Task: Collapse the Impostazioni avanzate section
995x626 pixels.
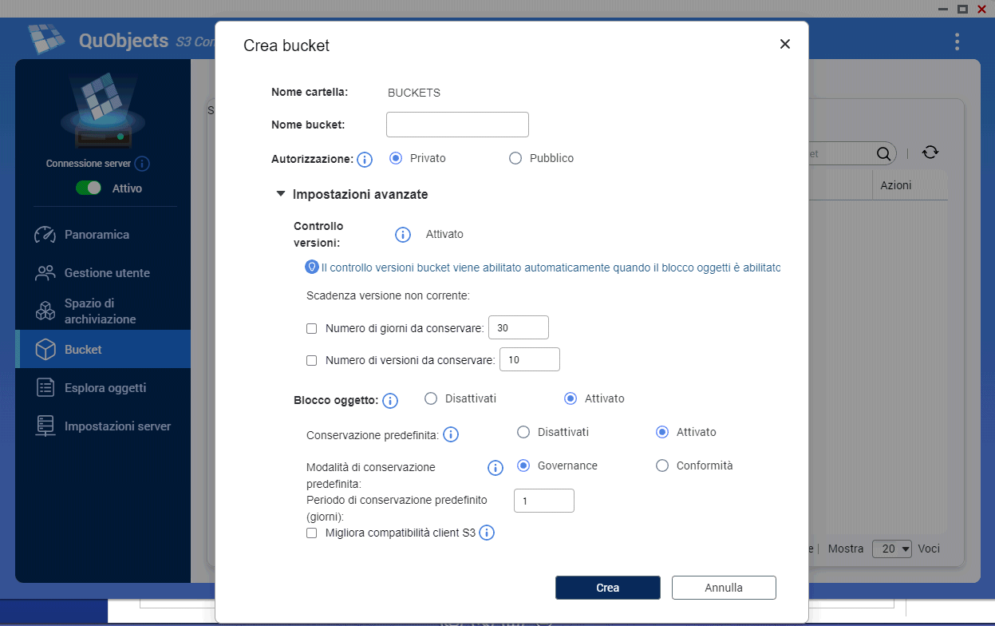Action: pos(280,194)
